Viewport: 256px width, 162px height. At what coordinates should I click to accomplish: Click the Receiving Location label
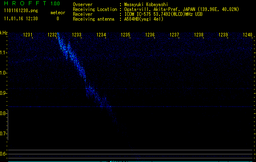point(95,9)
